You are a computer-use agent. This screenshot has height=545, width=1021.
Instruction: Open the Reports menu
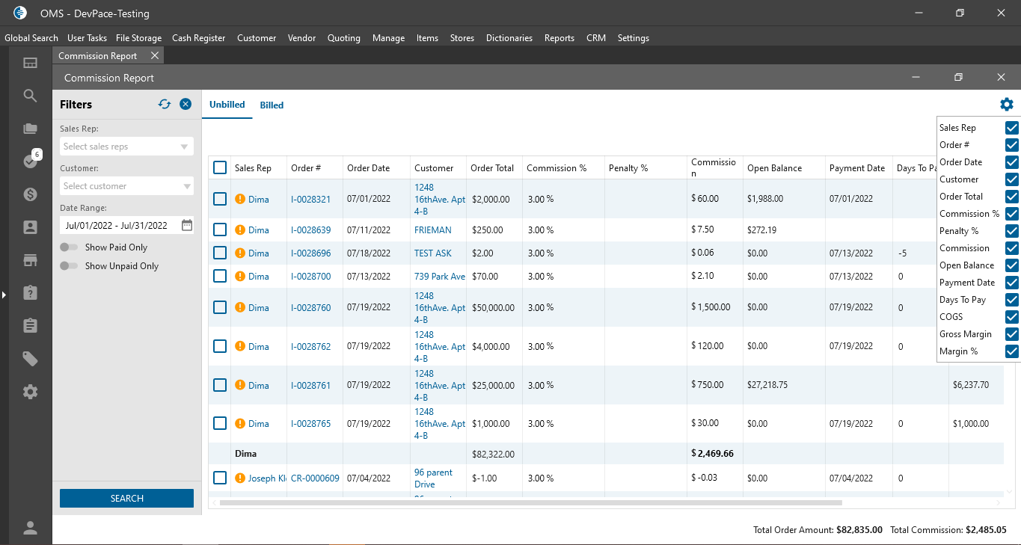coord(559,38)
